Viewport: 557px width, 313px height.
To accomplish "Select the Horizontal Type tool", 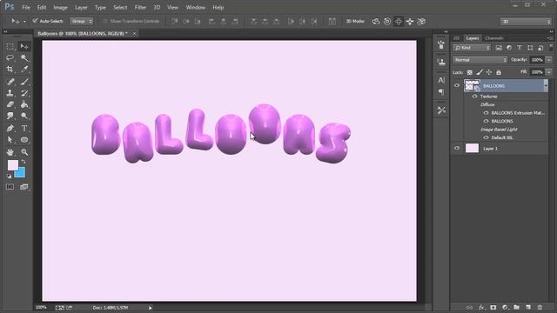I will pos(24,129).
